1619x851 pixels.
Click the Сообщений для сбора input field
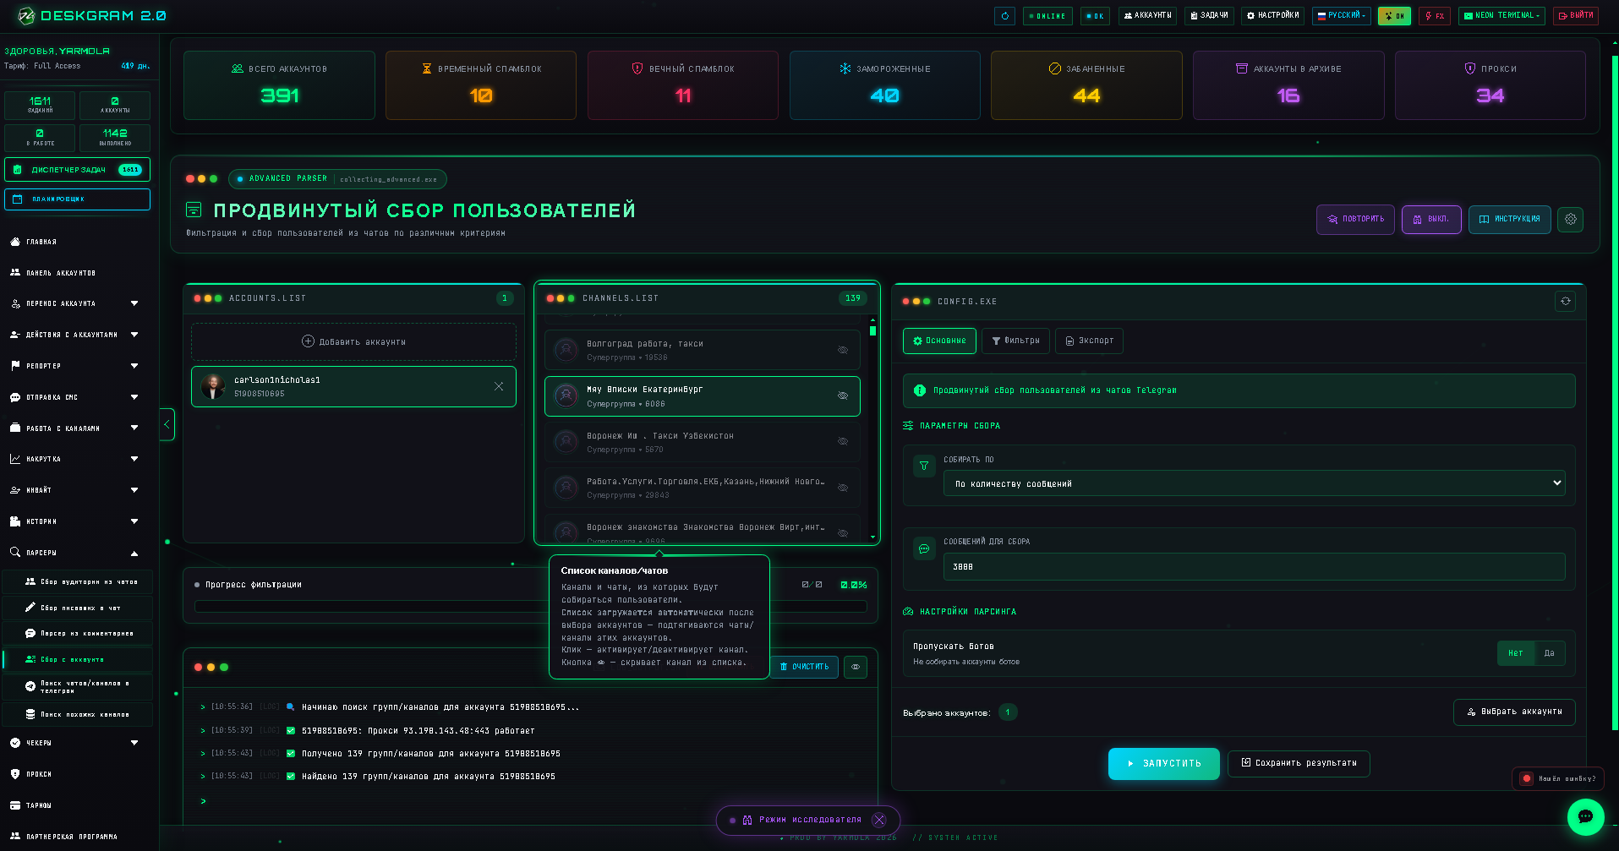point(1254,567)
